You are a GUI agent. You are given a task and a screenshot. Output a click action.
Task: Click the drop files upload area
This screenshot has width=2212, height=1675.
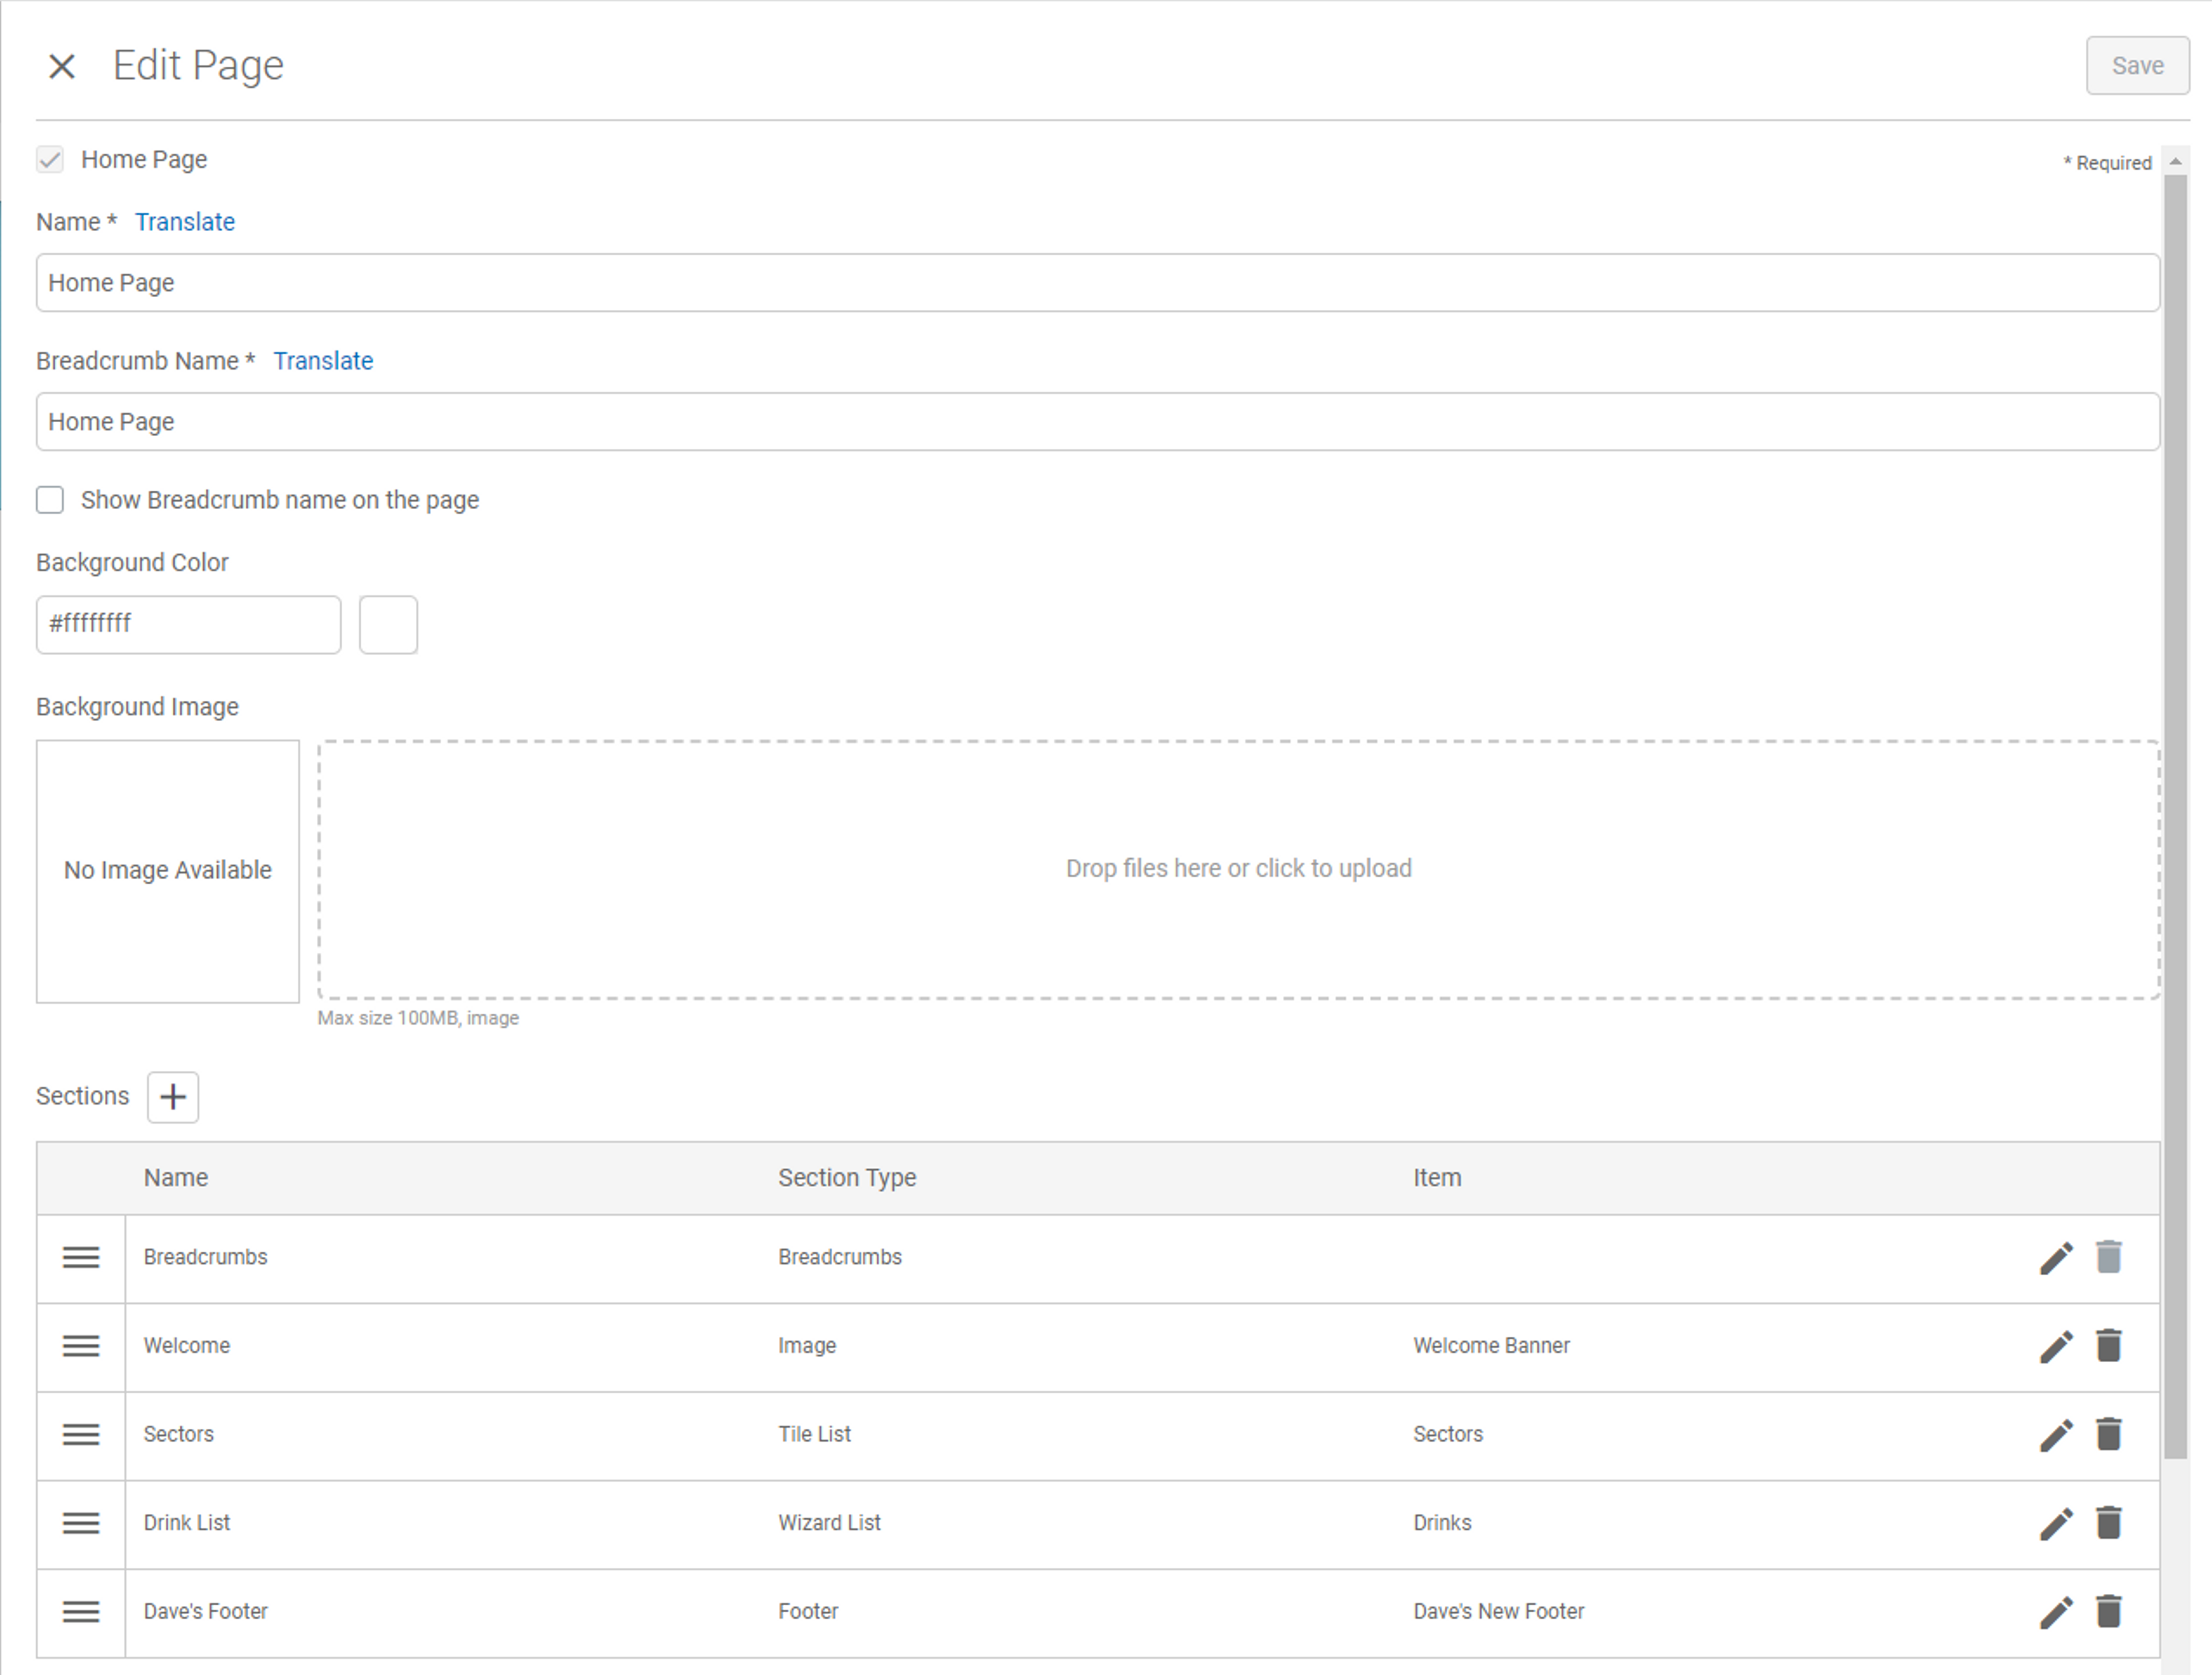point(1239,869)
